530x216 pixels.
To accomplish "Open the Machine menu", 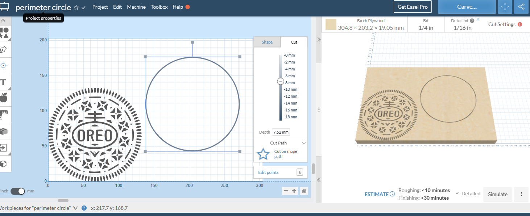I will click(x=136, y=7).
